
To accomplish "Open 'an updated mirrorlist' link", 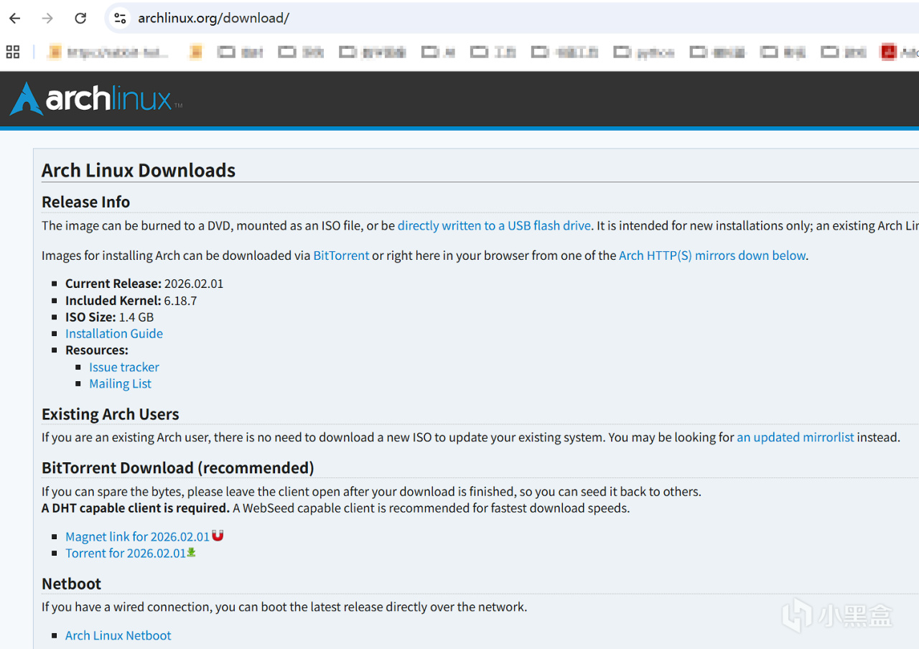I will [x=796, y=437].
